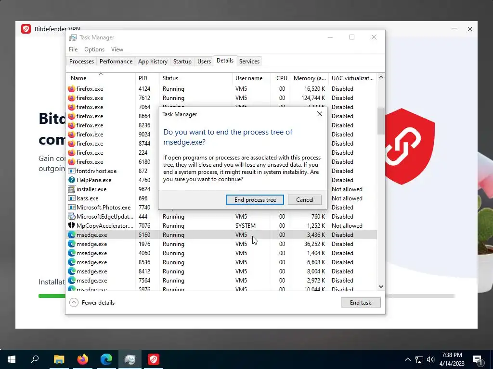Click Microsoft.Photos.exe process icon
493x369 pixels.
coord(72,208)
